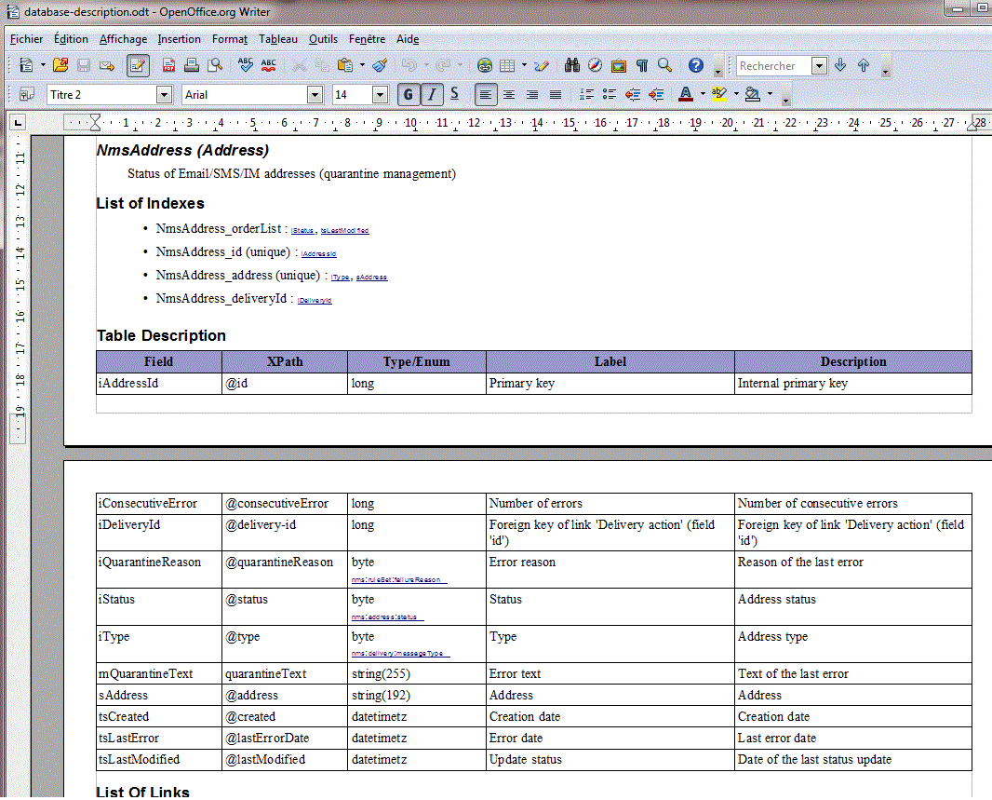The height and width of the screenshot is (800, 992).
Task: Open the Arial font name dropdown
Action: point(314,94)
